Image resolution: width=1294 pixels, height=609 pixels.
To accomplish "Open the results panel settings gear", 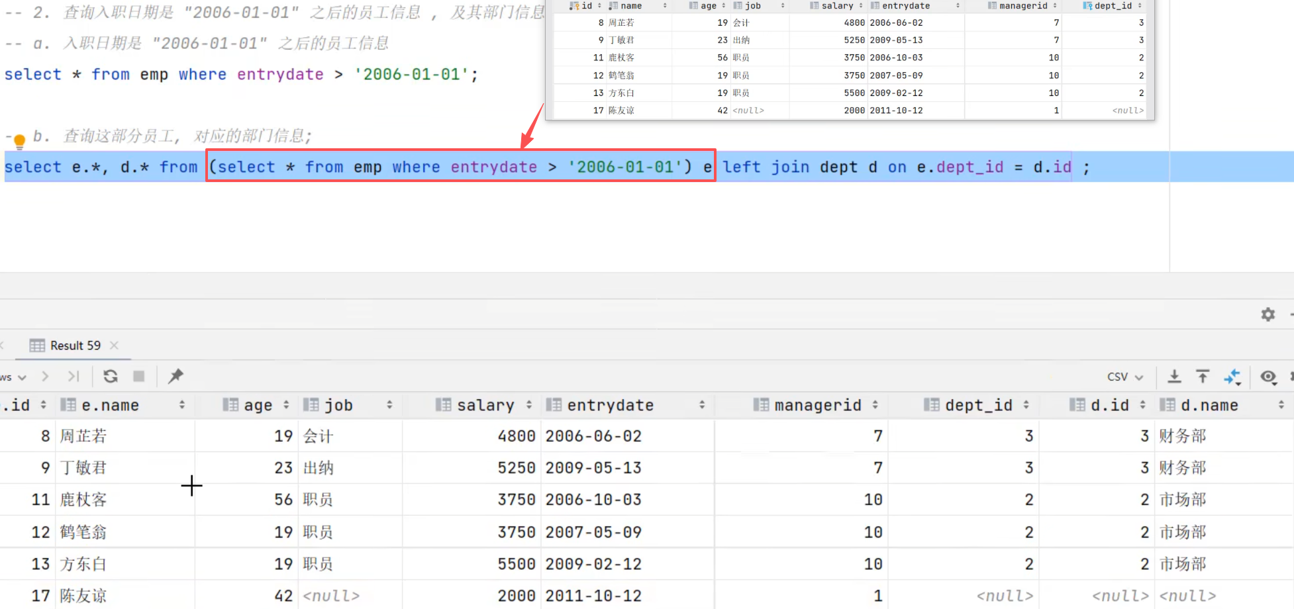I will click(1268, 314).
